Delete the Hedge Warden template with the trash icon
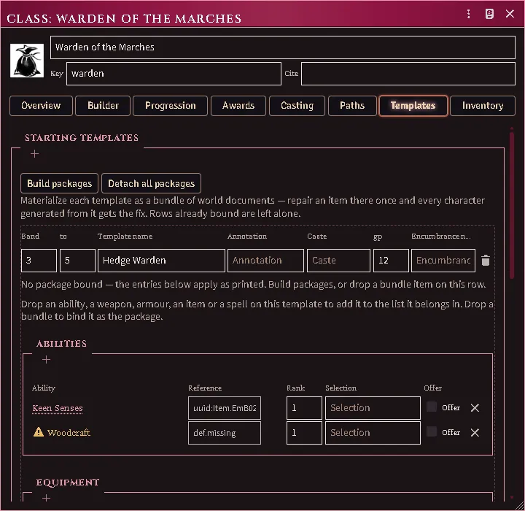Viewport: 525px width, 511px height. tap(486, 260)
